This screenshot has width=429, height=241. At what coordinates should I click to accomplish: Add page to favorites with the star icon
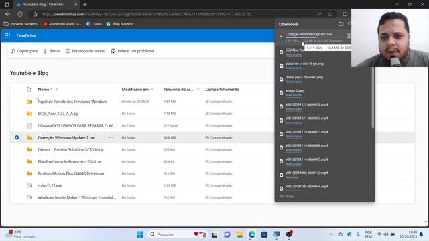coord(330,14)
